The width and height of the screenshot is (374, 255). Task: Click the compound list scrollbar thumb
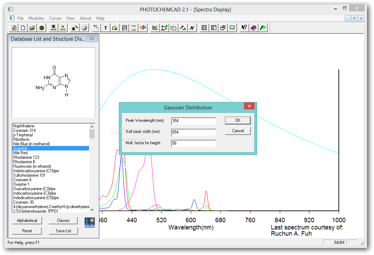92,134
